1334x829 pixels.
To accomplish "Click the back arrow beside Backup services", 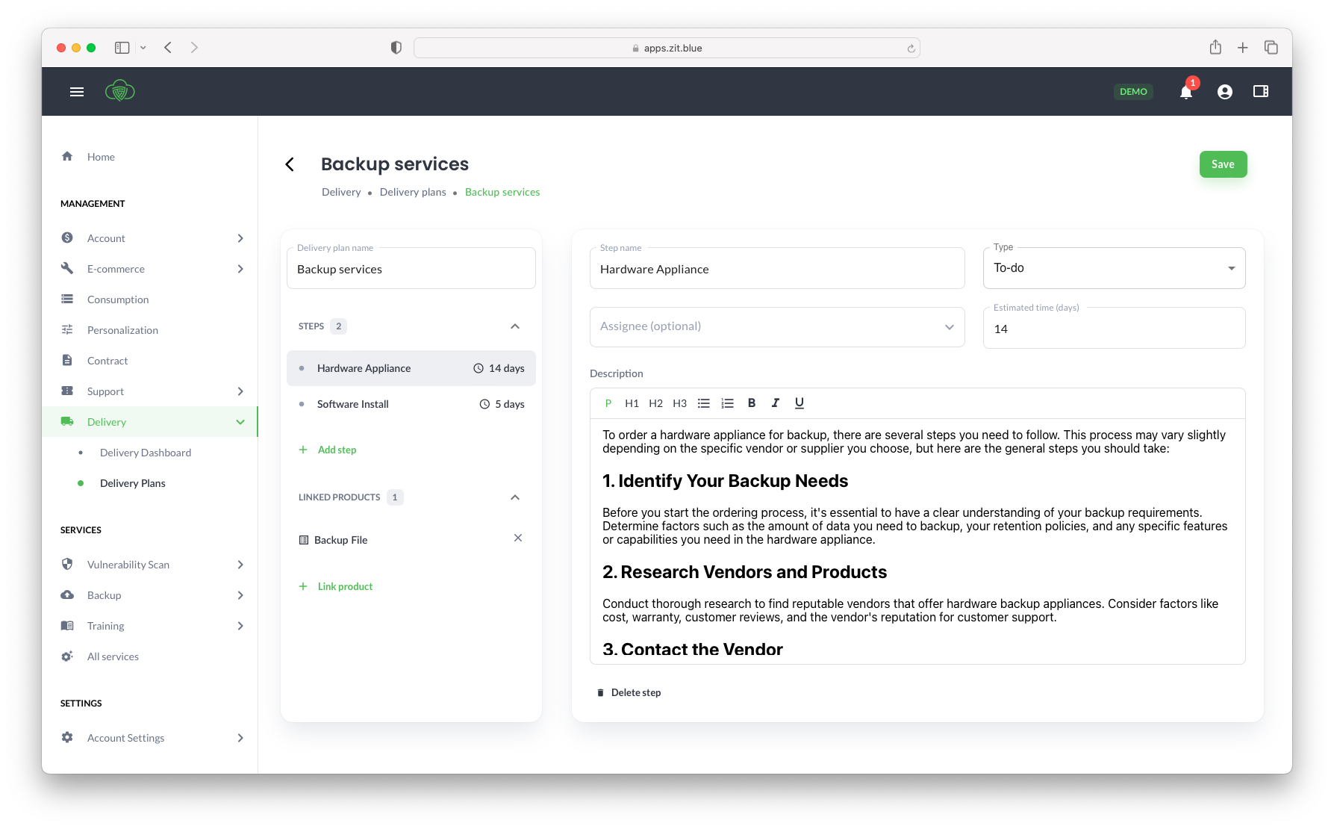I will coord(290,164).
